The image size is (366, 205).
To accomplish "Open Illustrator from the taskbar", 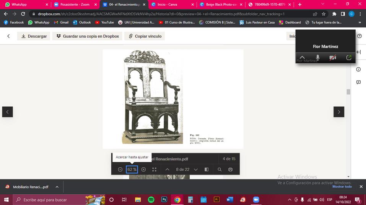I will (216, 200).
